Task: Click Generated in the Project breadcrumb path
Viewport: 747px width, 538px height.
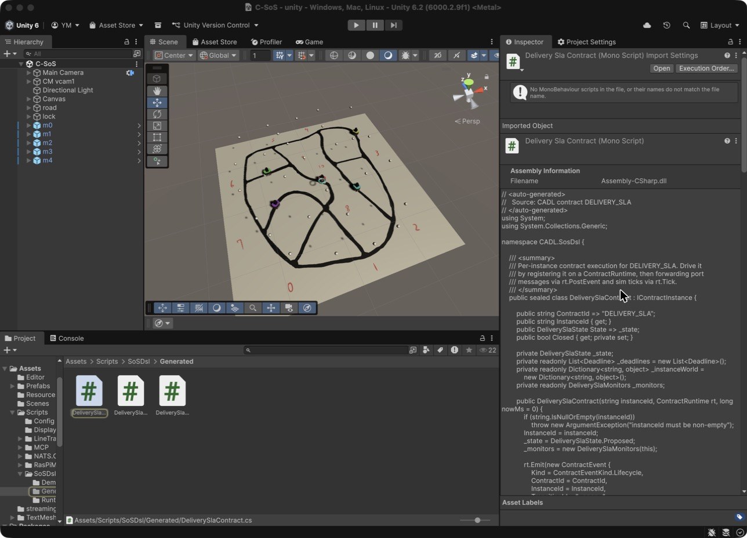Action: tap(176, 362)
